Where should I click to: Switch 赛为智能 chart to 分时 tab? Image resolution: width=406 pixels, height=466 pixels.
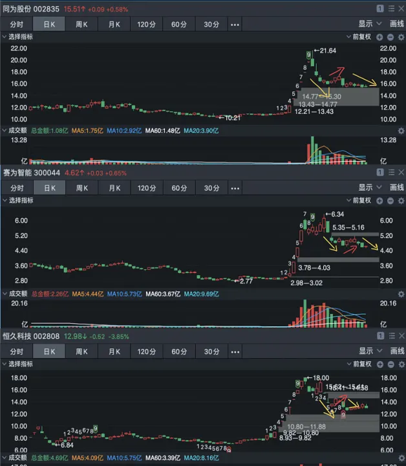17,188
